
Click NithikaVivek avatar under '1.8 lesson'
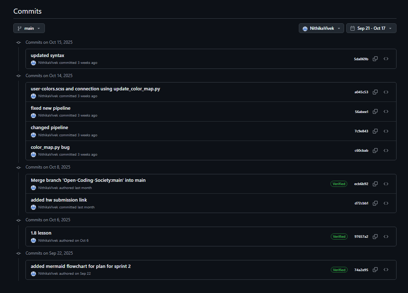coord(33,241)
